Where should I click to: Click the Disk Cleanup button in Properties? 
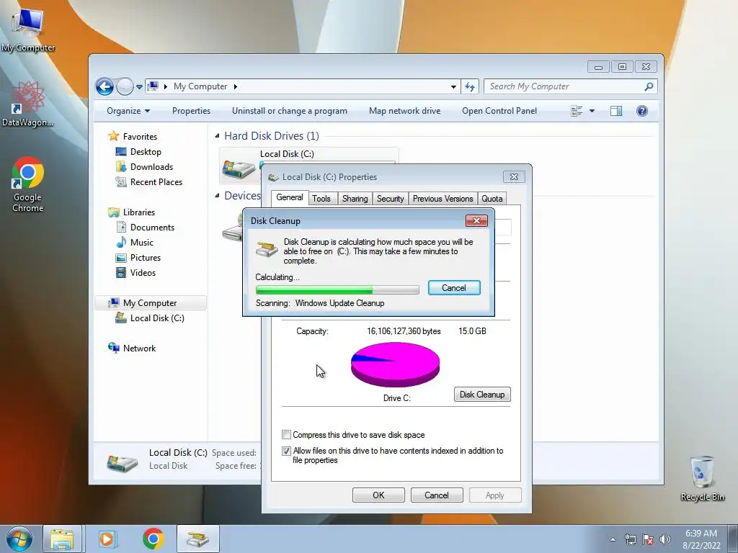coord(482,395)
